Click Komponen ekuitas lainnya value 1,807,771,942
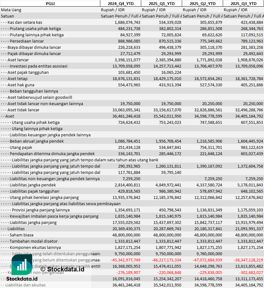This screenshot has width=264, height=288. tap(168, 247)
